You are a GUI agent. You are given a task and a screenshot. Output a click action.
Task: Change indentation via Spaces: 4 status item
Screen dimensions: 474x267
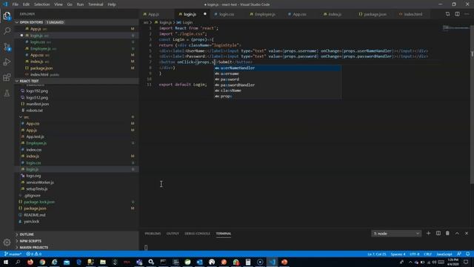[x=398, y=254]
